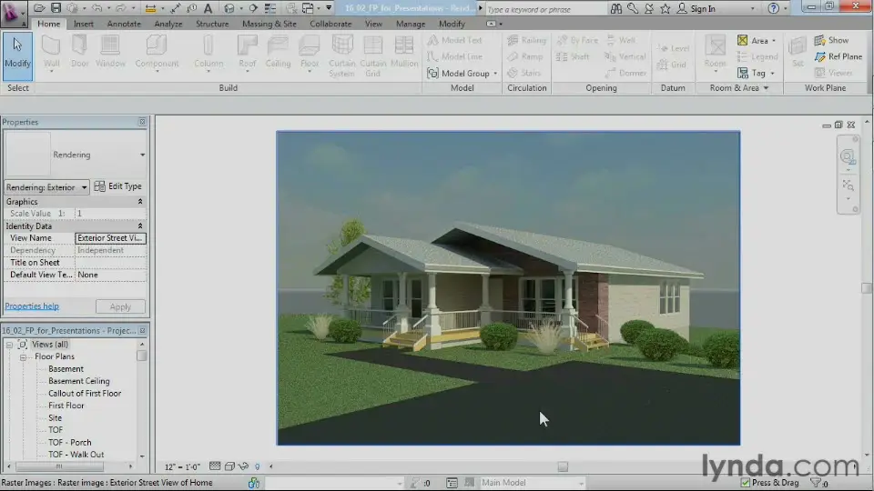Screen dimensions: 874x491
Task: Click the Mullion tool icon
Action: (x=404, y=45)
